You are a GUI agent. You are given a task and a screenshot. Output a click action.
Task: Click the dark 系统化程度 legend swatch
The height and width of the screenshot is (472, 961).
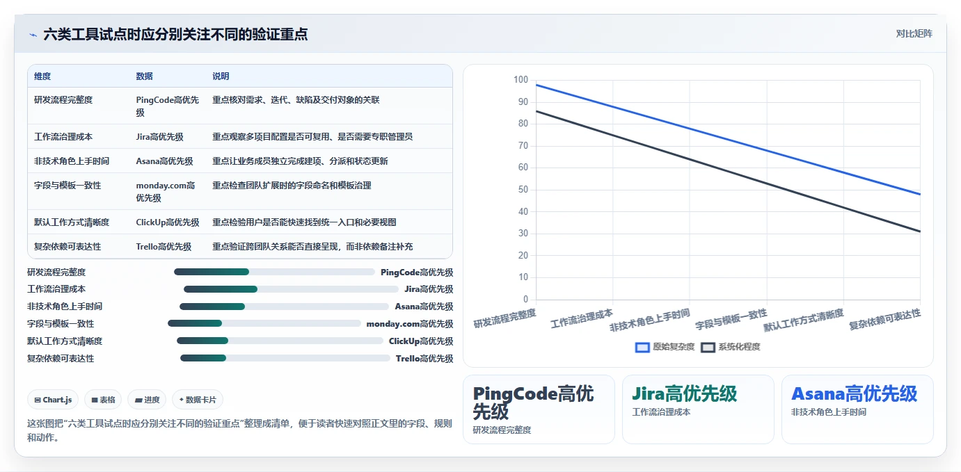point(708,347)
